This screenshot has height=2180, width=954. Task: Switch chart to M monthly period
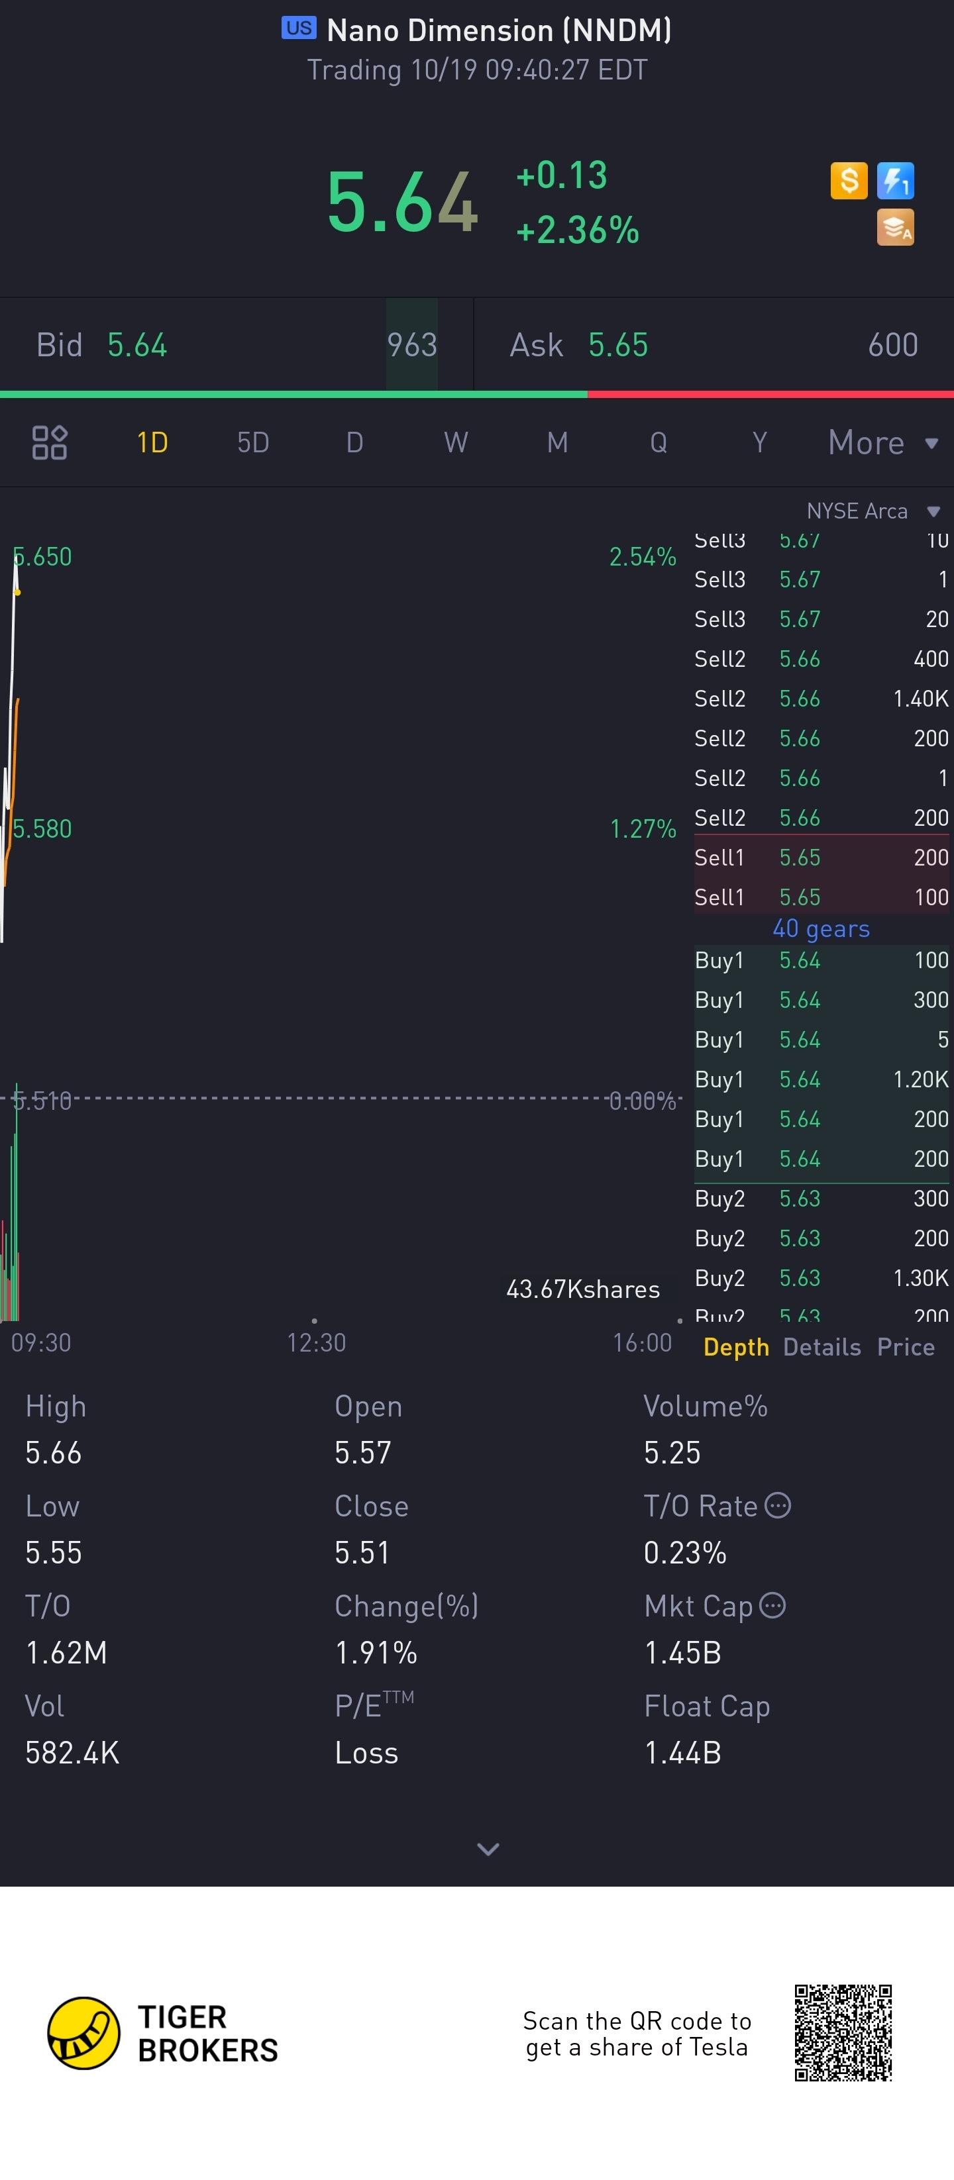click(557, 442)
